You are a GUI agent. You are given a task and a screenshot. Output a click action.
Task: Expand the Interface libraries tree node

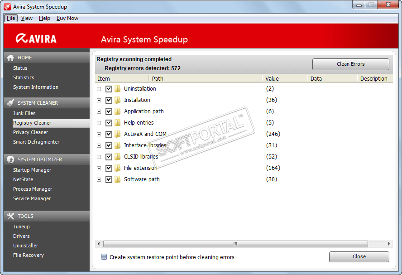(x=99, y=145)
